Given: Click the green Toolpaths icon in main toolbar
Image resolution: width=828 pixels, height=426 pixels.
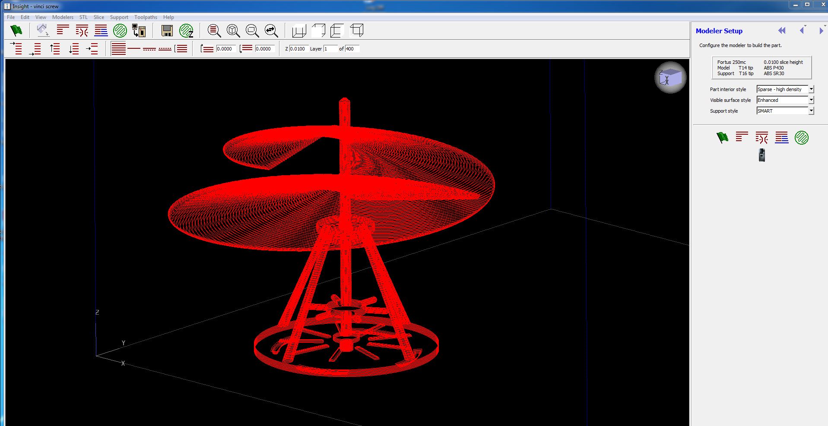Looking at the screenshot, I should [x=120, y=30].
